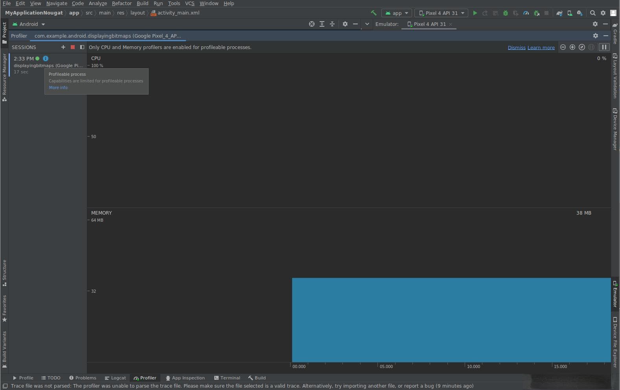Viewport: 620px width, 390px height.
Task: Toggle the Build Variants side tab
Action: tap(4, 349)
